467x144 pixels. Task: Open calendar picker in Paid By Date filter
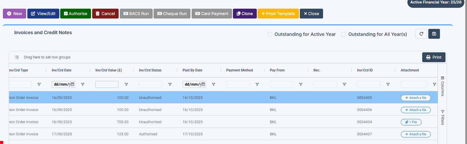(203, 84)
